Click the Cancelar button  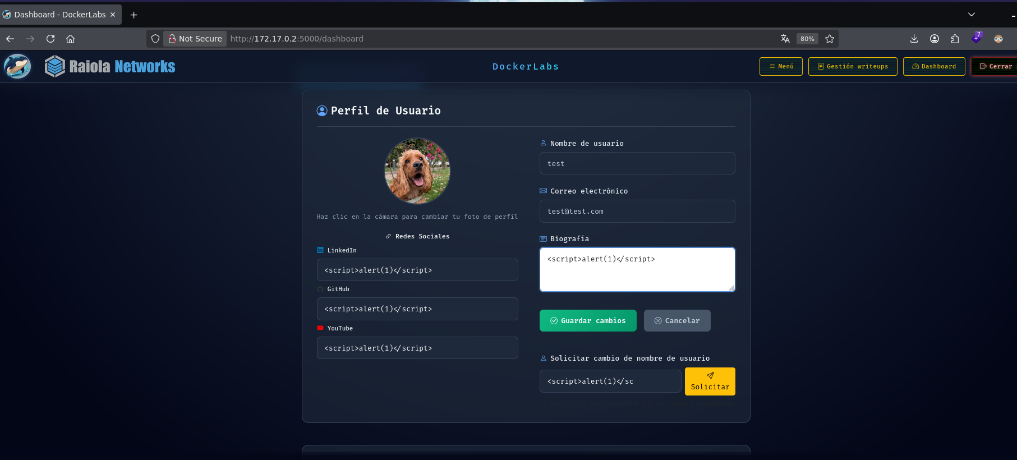(x=677, y=320)
